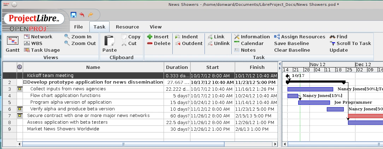Viewport: 383px width, 149px height.
Task: Click Copy in Clipboard group
Action: click(x=131, y=37)
